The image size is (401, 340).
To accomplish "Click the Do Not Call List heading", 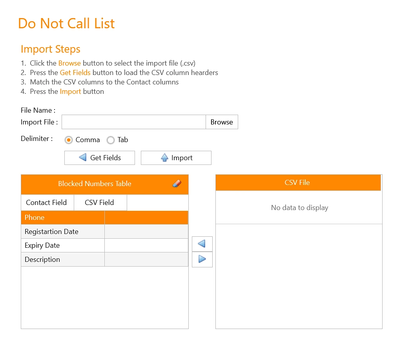I will click(66, 24).
